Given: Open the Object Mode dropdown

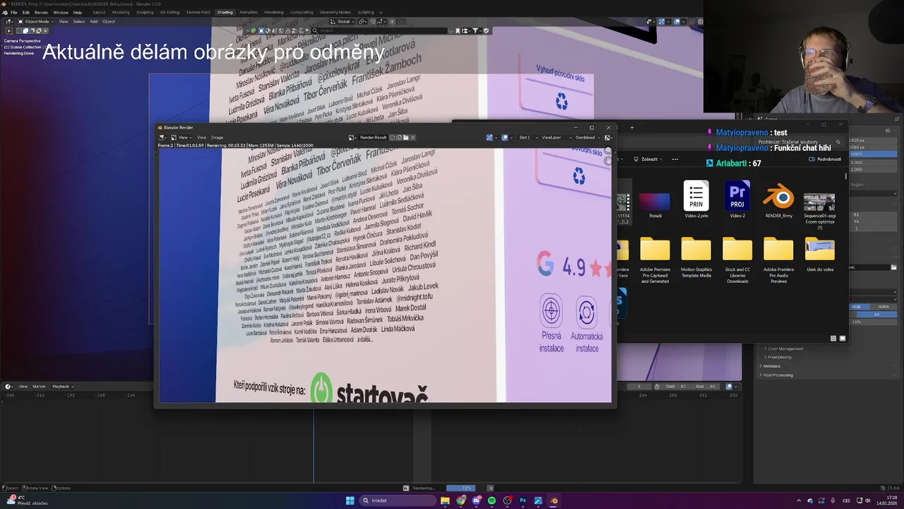Looking at the screenshot, I should pos(37,21).
